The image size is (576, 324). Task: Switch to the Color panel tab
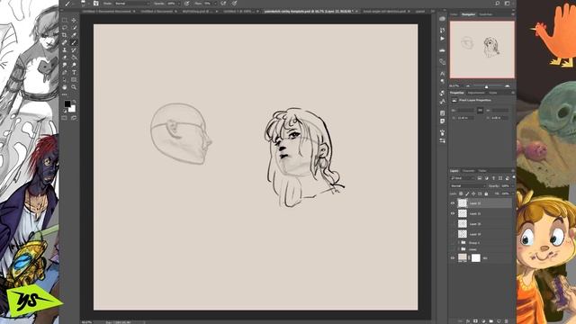tap(454, 14)
